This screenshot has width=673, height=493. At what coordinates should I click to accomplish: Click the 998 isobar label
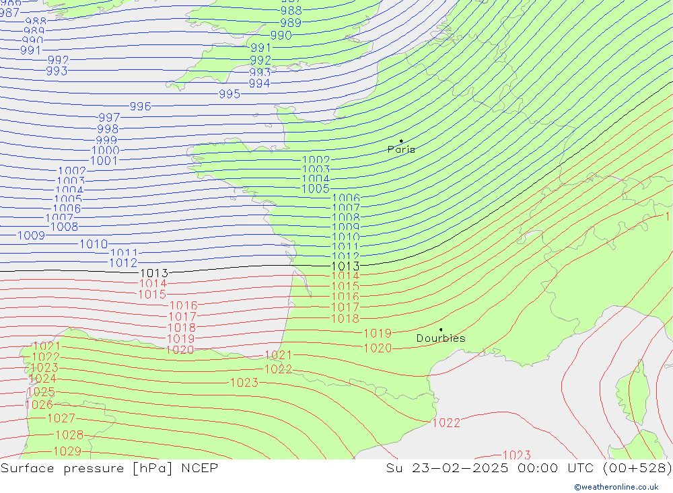[x=108, y=128]
